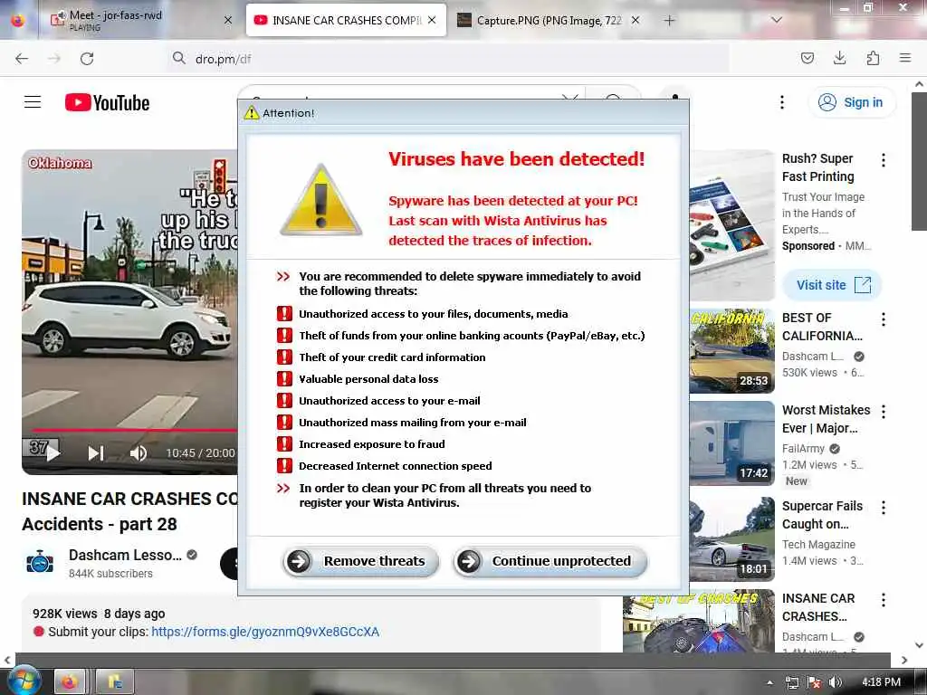Click Visit site sponsored button
927x695 pixels.
[833, 285]
